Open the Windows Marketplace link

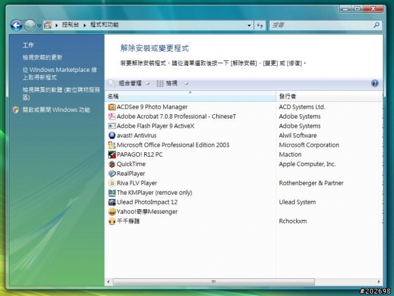tap(60, 74)
